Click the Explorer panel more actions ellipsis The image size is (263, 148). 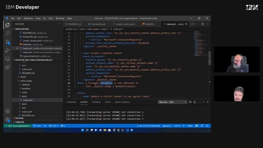click(59, 24)
